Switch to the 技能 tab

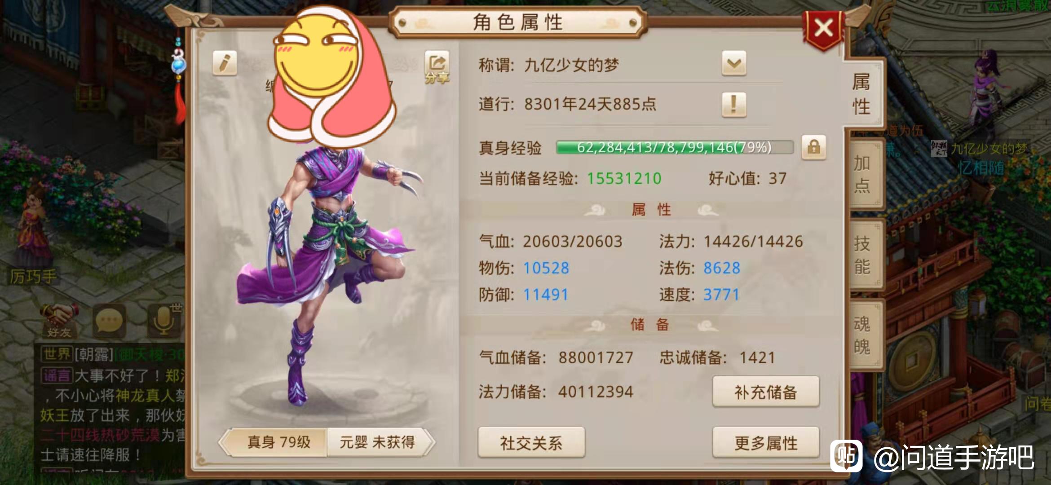tap(863, 255)
